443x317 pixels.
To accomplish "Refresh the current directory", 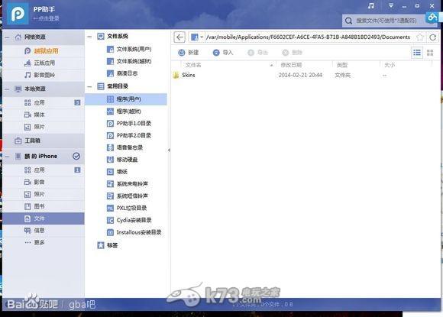I will (x=432, y=37).
